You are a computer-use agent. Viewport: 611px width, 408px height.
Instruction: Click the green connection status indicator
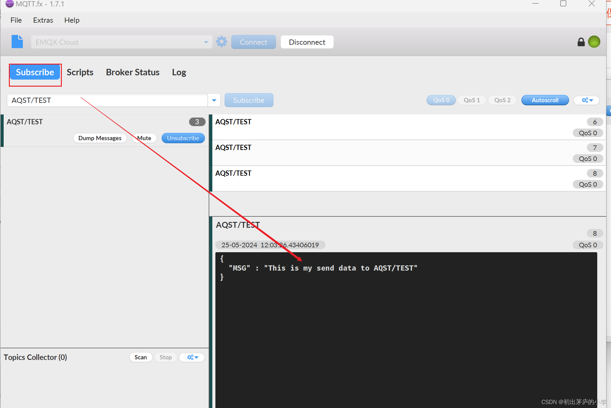[x=594, y=42]
